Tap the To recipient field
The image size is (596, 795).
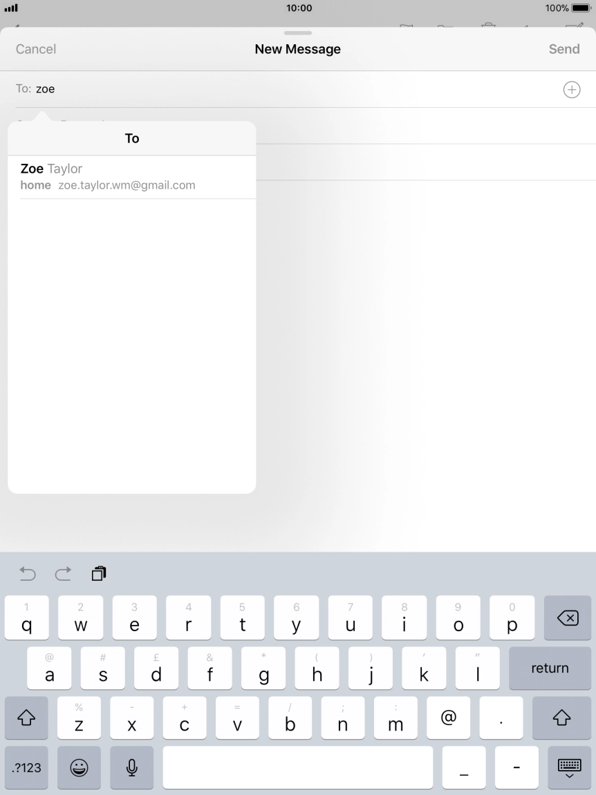tap(290, 89)
